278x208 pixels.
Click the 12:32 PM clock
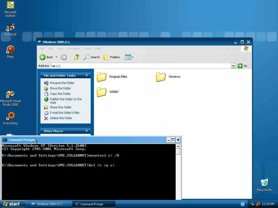click(x=268, y=204)
